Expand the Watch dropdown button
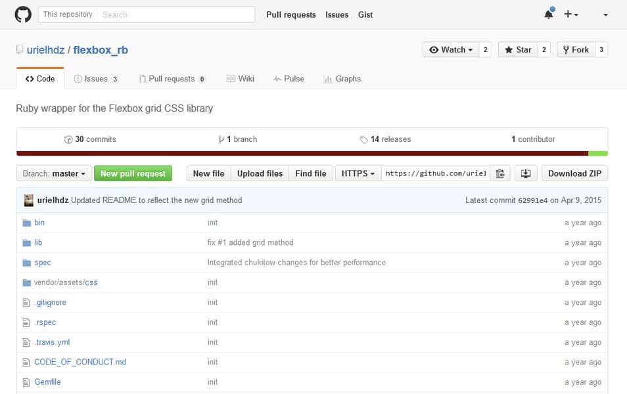Image resolution: width=627 pixels, height=394 pixels. point(451,49)
